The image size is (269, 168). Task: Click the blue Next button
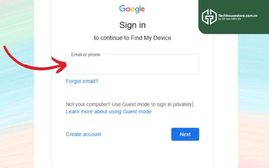tap(185, 134)
